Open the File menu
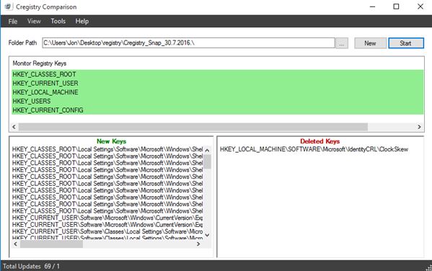 [13, 21]
